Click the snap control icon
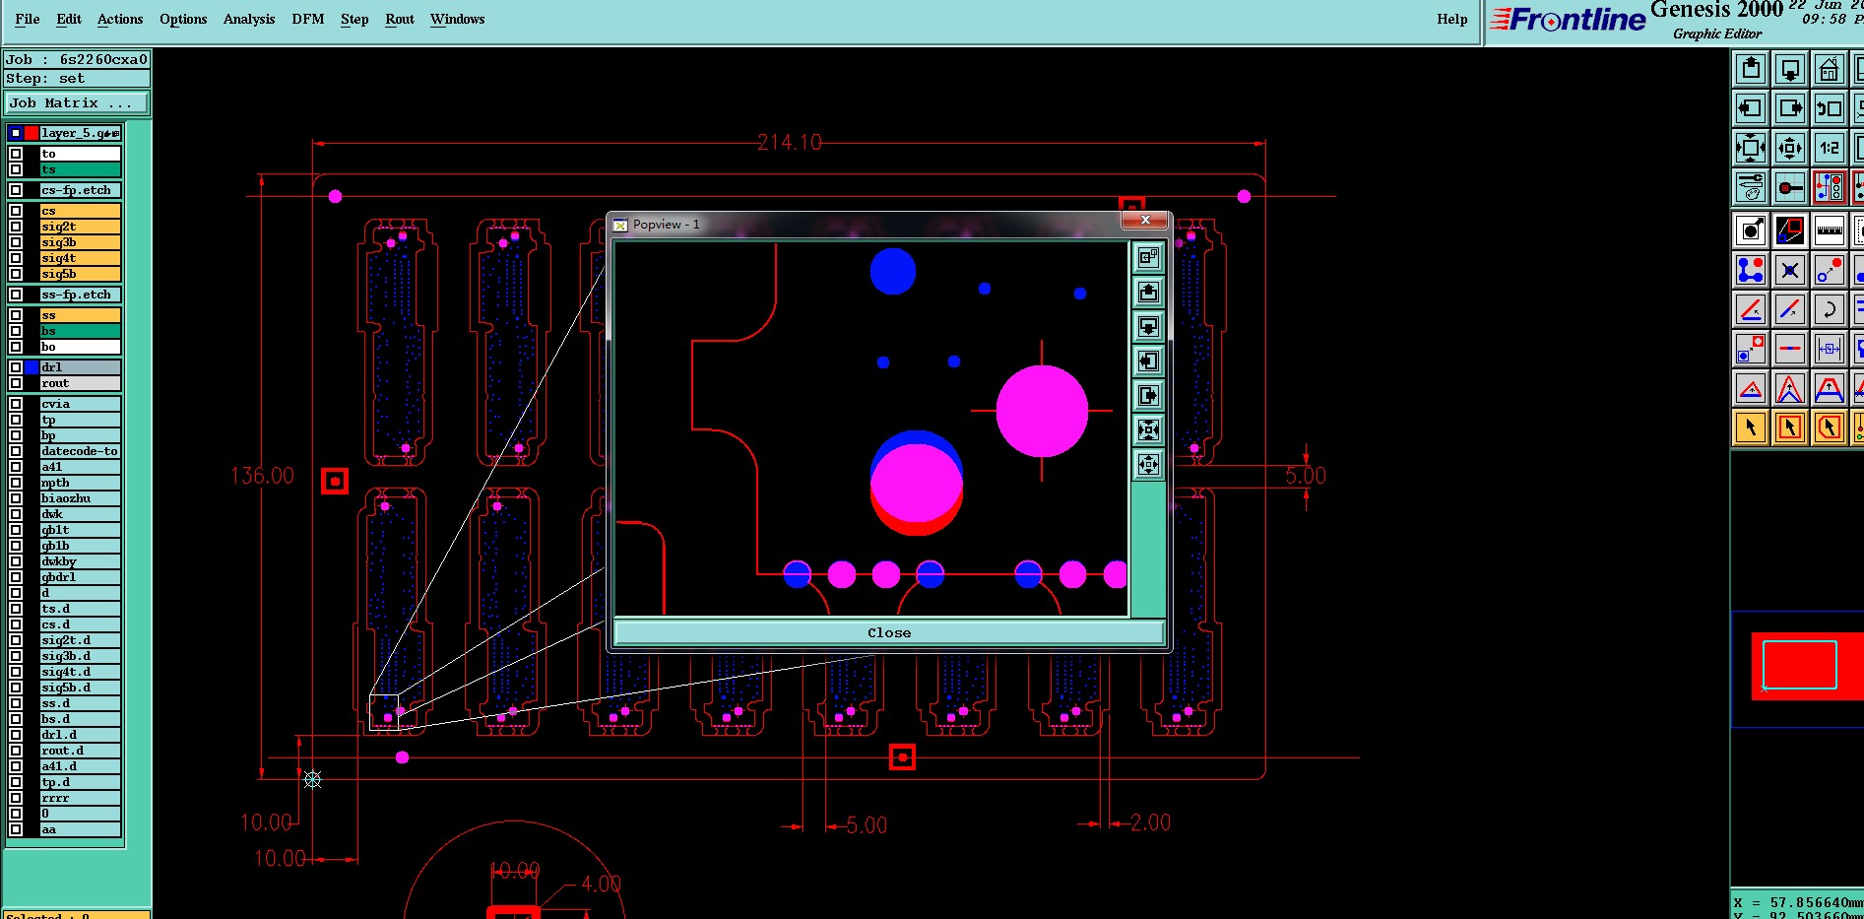 tap(1790, 187)
